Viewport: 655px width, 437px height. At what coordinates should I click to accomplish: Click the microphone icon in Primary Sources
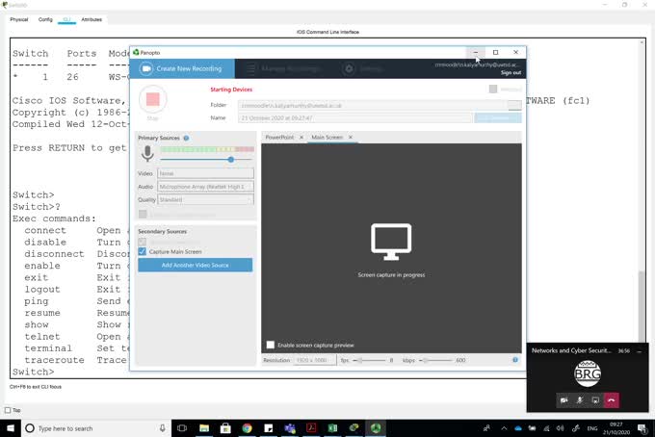(147, 154)
